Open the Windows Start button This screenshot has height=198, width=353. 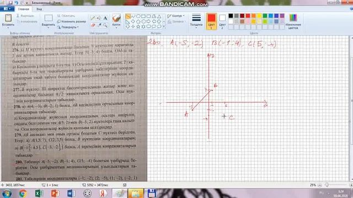7,193
